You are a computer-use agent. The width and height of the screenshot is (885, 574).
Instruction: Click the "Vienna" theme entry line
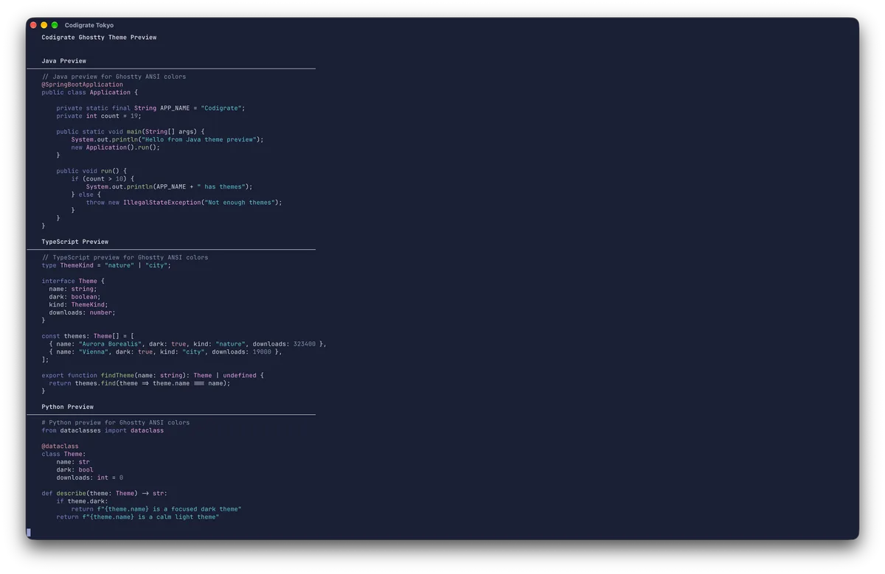click(165, 352)
